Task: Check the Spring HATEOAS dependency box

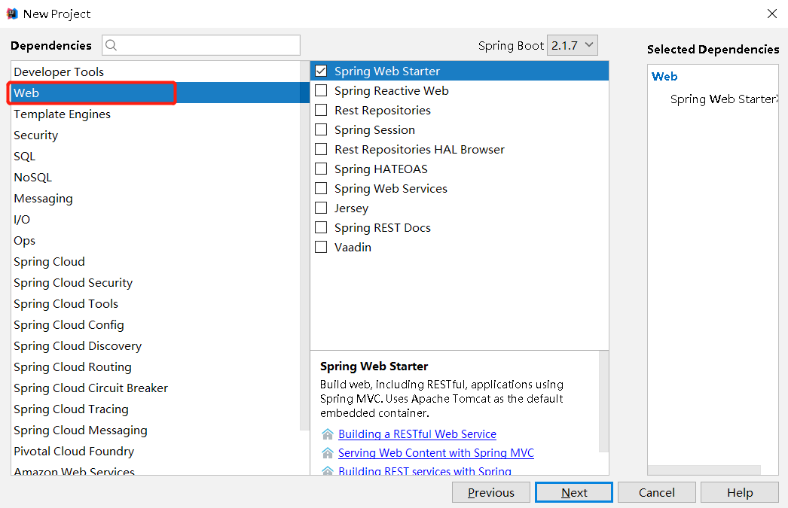Action: 321,169
